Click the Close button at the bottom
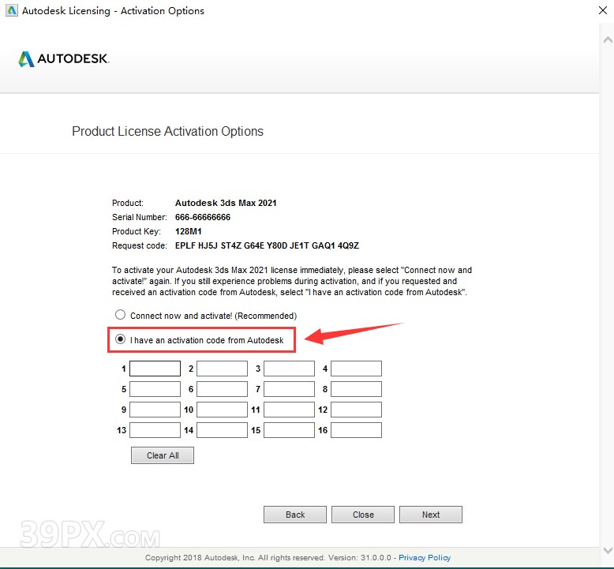 point(363,515)
